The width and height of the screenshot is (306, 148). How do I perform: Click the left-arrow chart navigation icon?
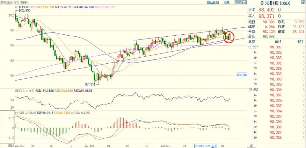[237, 2]
